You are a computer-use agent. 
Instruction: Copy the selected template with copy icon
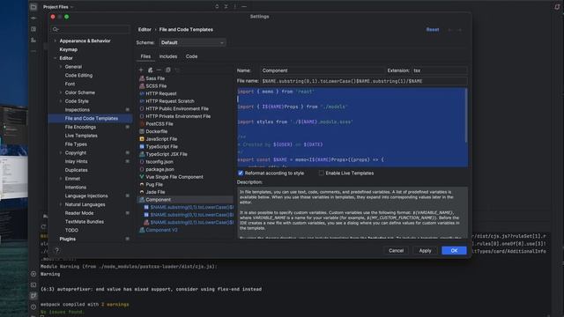coord(168,70)
